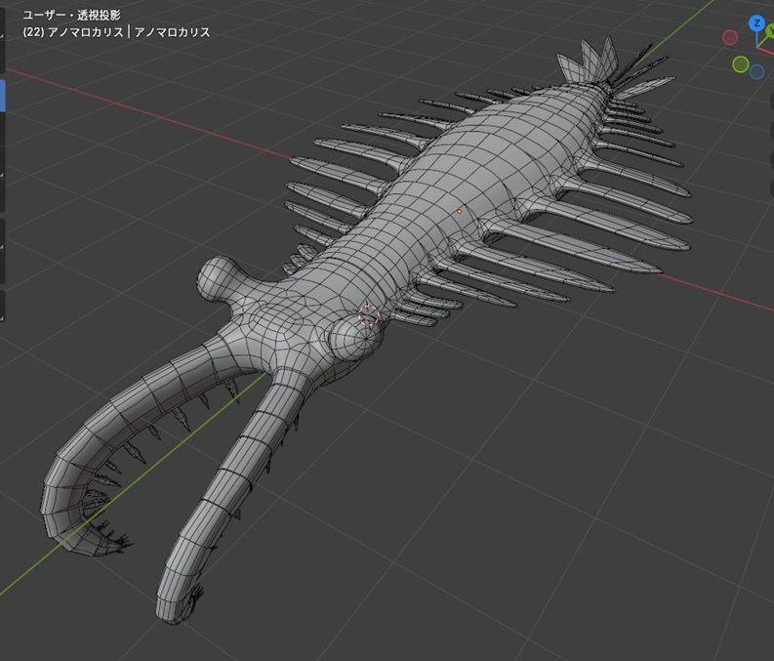Click the 'ユーザー・透視投影' view label
The width and height of the screenshot is (774, 661).
tap(71, 16)
